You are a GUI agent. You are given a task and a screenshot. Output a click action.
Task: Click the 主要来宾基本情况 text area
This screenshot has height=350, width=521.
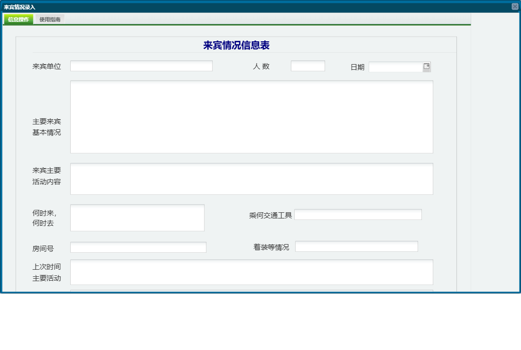[x=251, y=116]
